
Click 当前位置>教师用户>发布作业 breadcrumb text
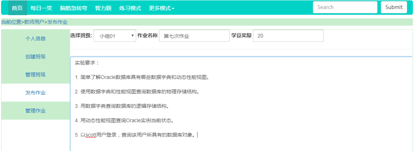[x=34, y=22]
